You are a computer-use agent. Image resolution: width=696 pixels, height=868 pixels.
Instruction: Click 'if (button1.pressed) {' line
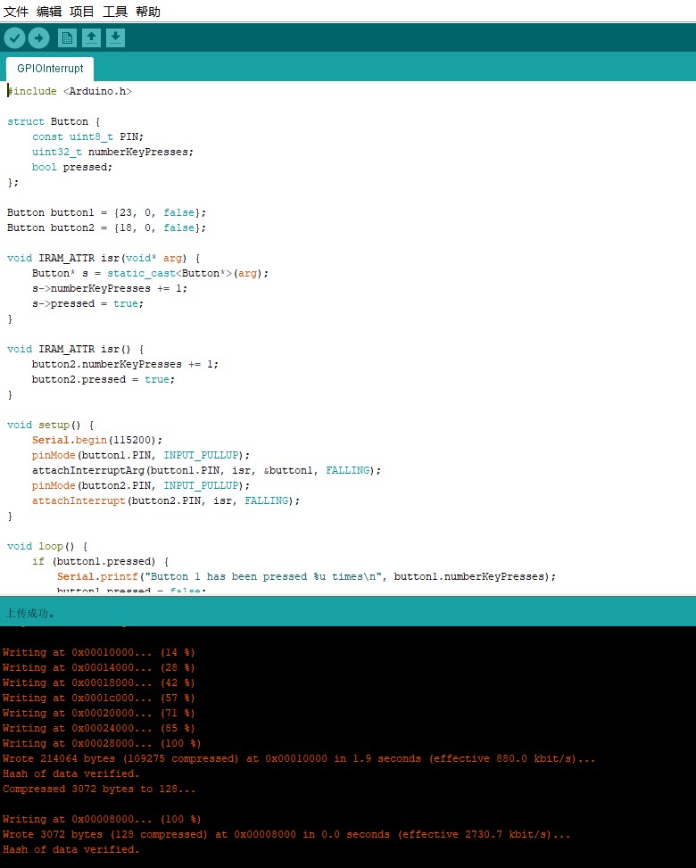click(x=100, y=561)
